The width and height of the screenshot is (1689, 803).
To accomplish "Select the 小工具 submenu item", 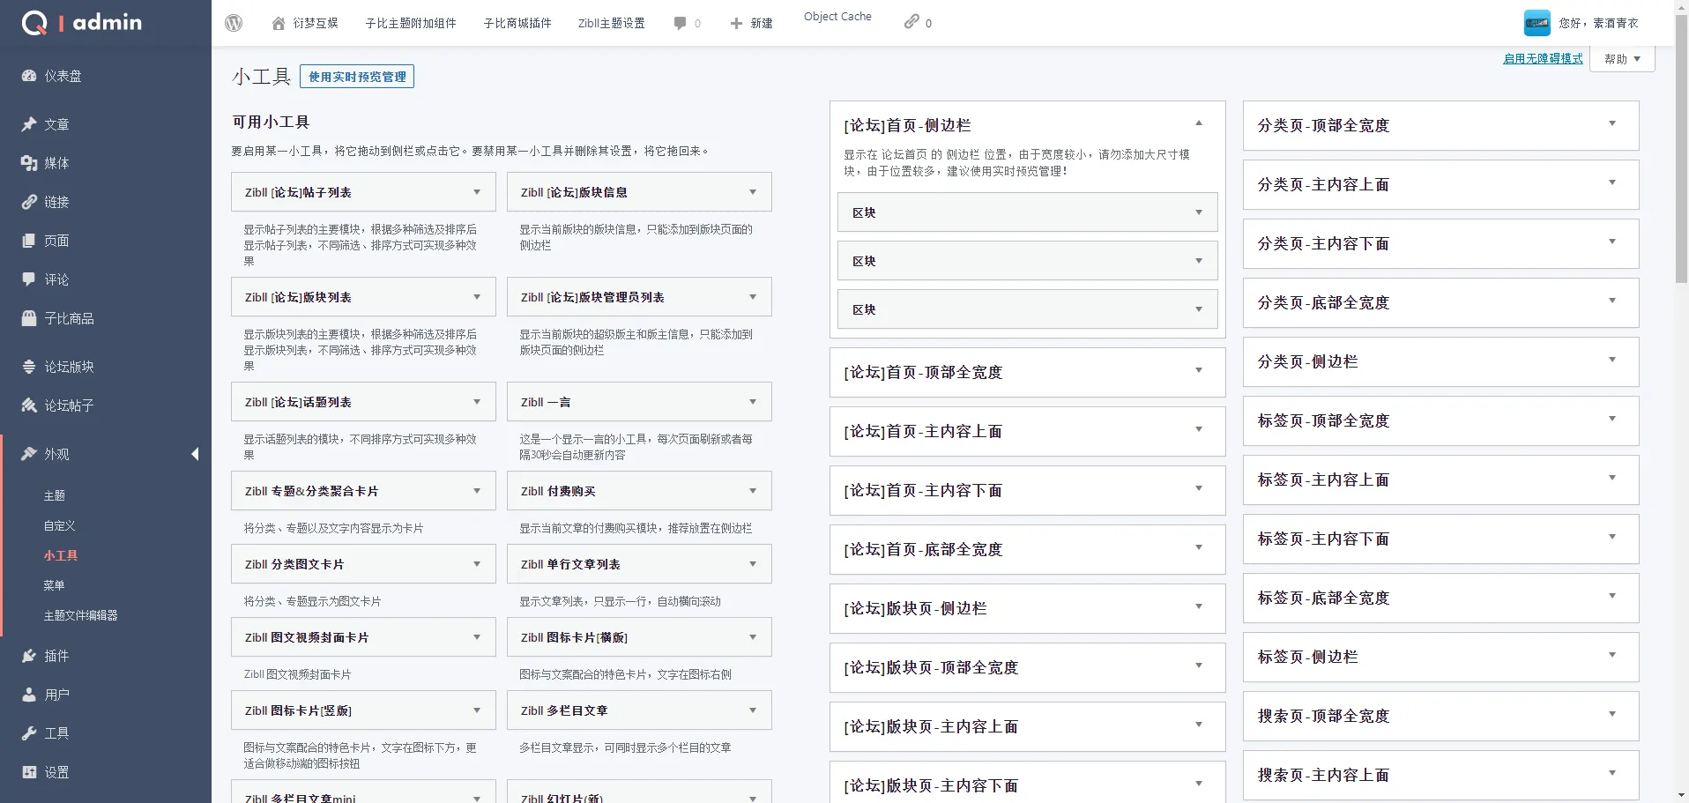I will point(61,555).
